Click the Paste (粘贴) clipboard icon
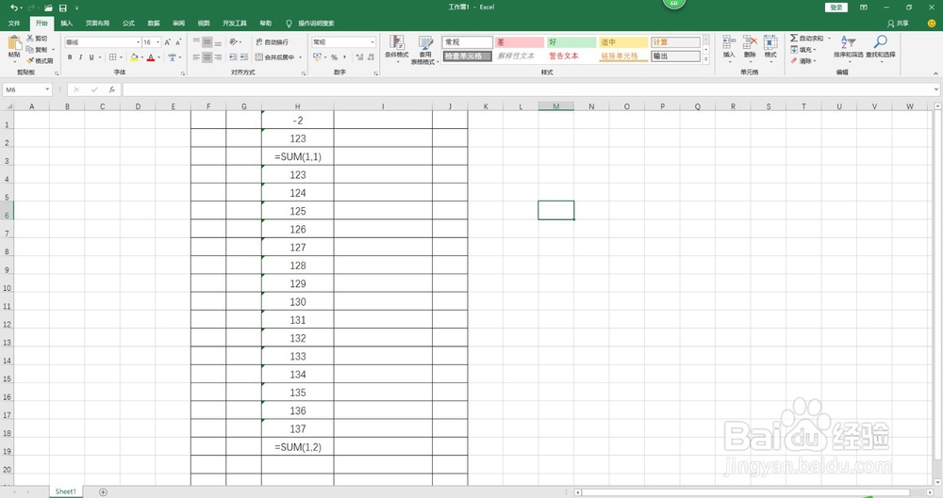 14,44
